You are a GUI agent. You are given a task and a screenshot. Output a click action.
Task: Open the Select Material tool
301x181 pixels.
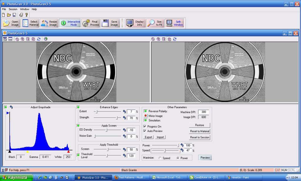[x=30, y=23]
